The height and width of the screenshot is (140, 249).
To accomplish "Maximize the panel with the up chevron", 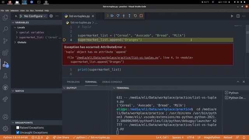I will click(238, 82).
